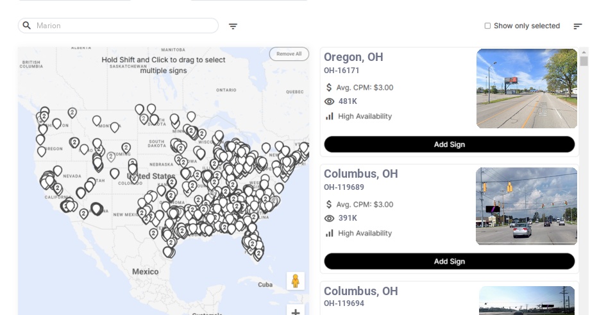The image size is (590, 315).
Task: Add the Columbus OH-119689 sign
Action: coord(449,261)
